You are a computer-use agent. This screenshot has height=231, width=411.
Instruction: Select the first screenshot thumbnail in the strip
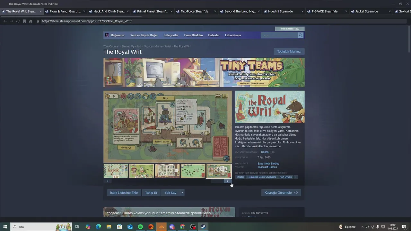[x=116, y=171]
